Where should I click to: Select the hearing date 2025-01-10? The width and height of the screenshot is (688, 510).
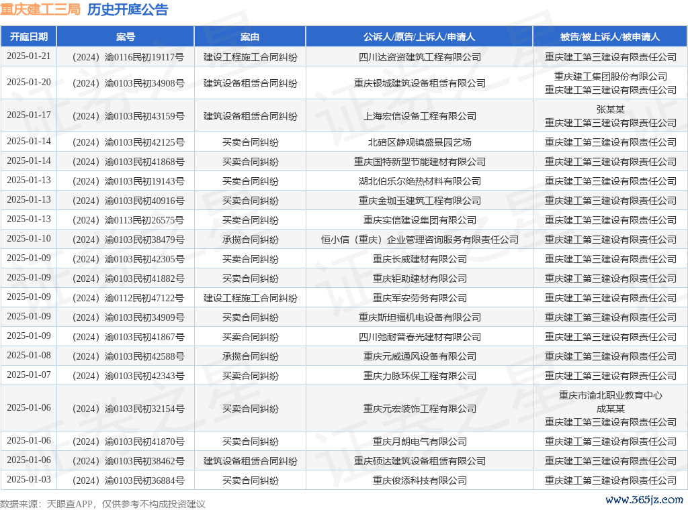(29, 238)
